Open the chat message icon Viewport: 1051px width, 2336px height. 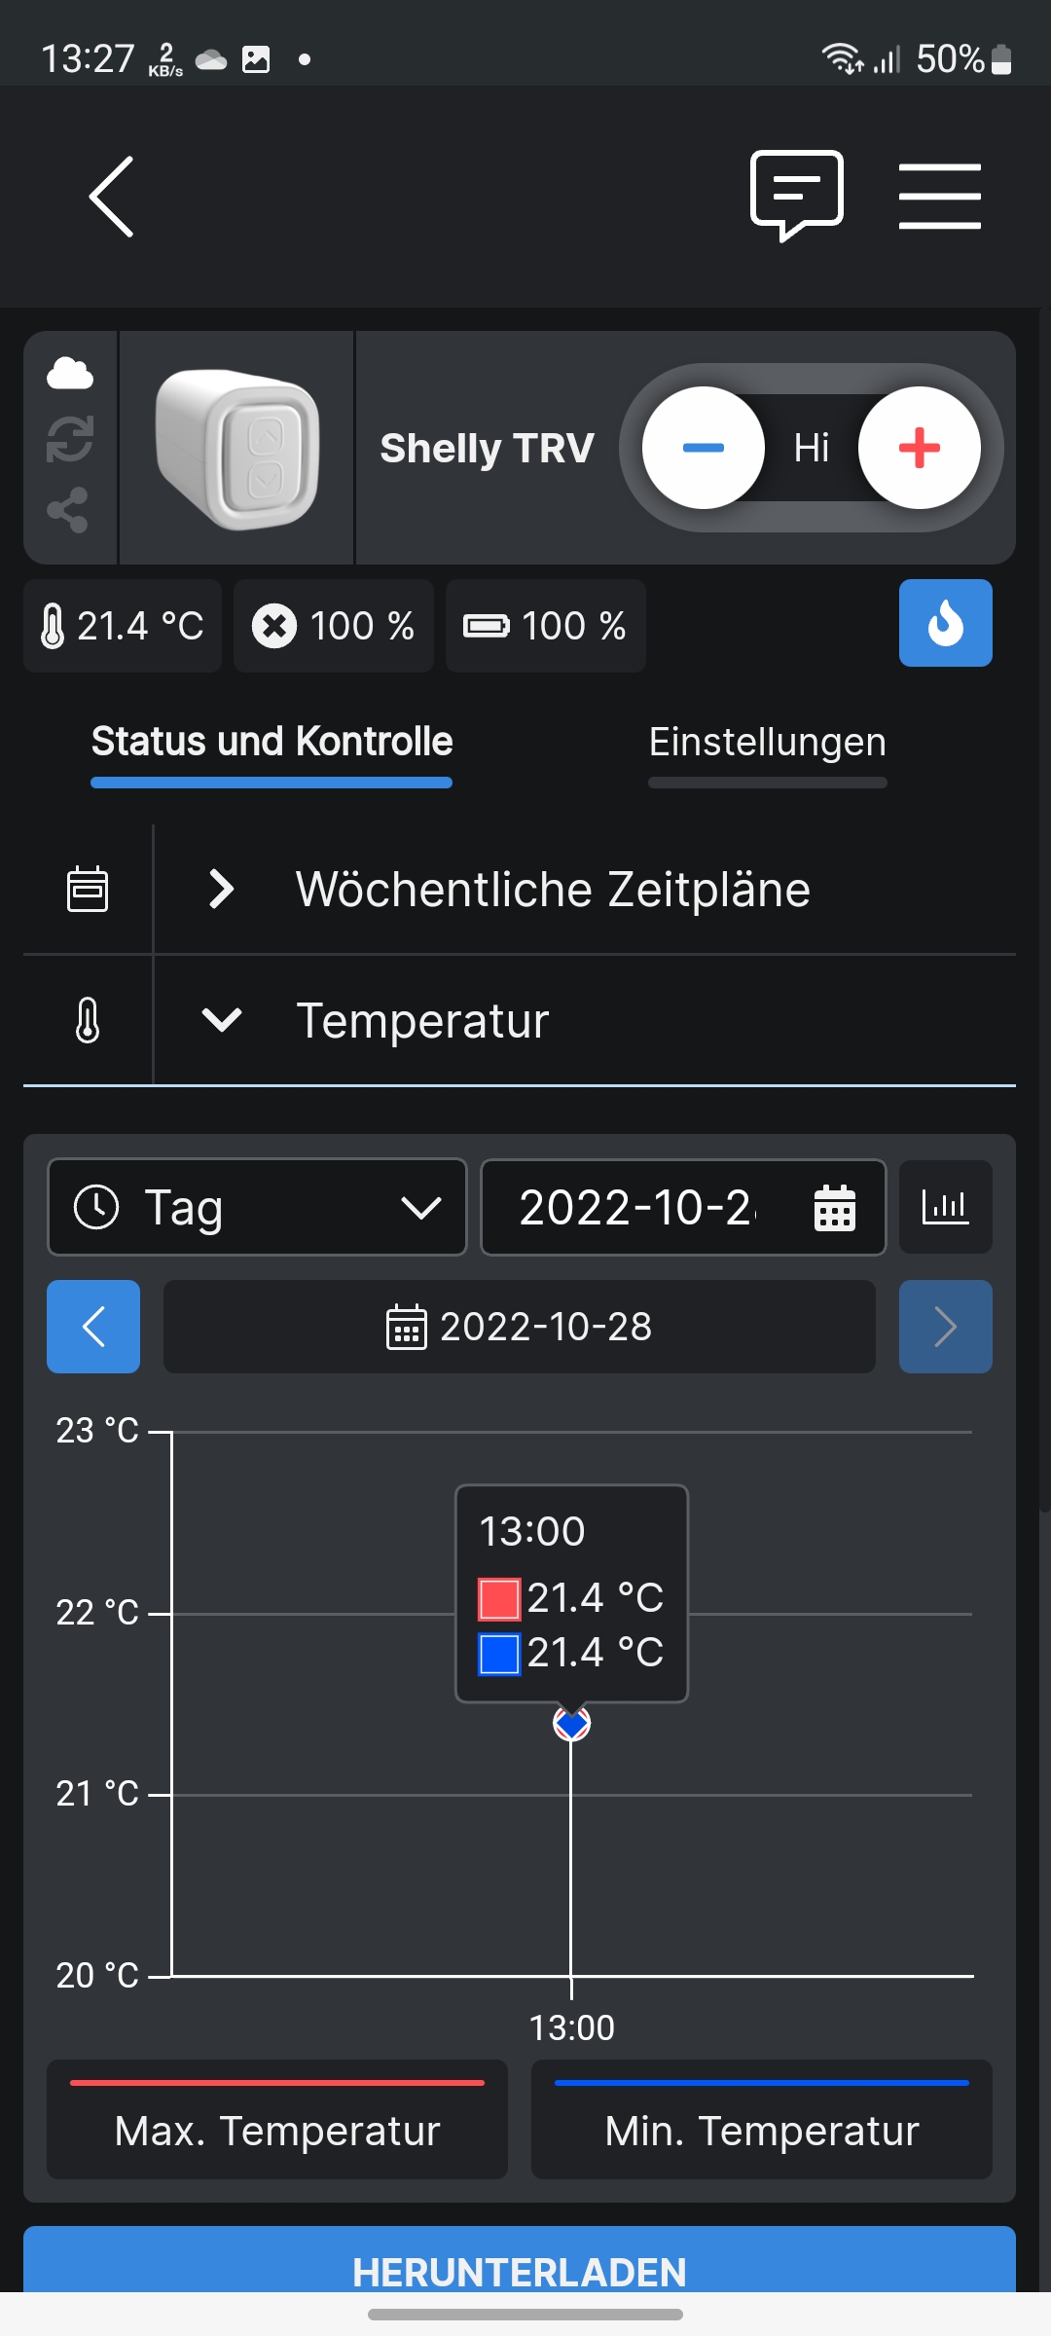796,195
